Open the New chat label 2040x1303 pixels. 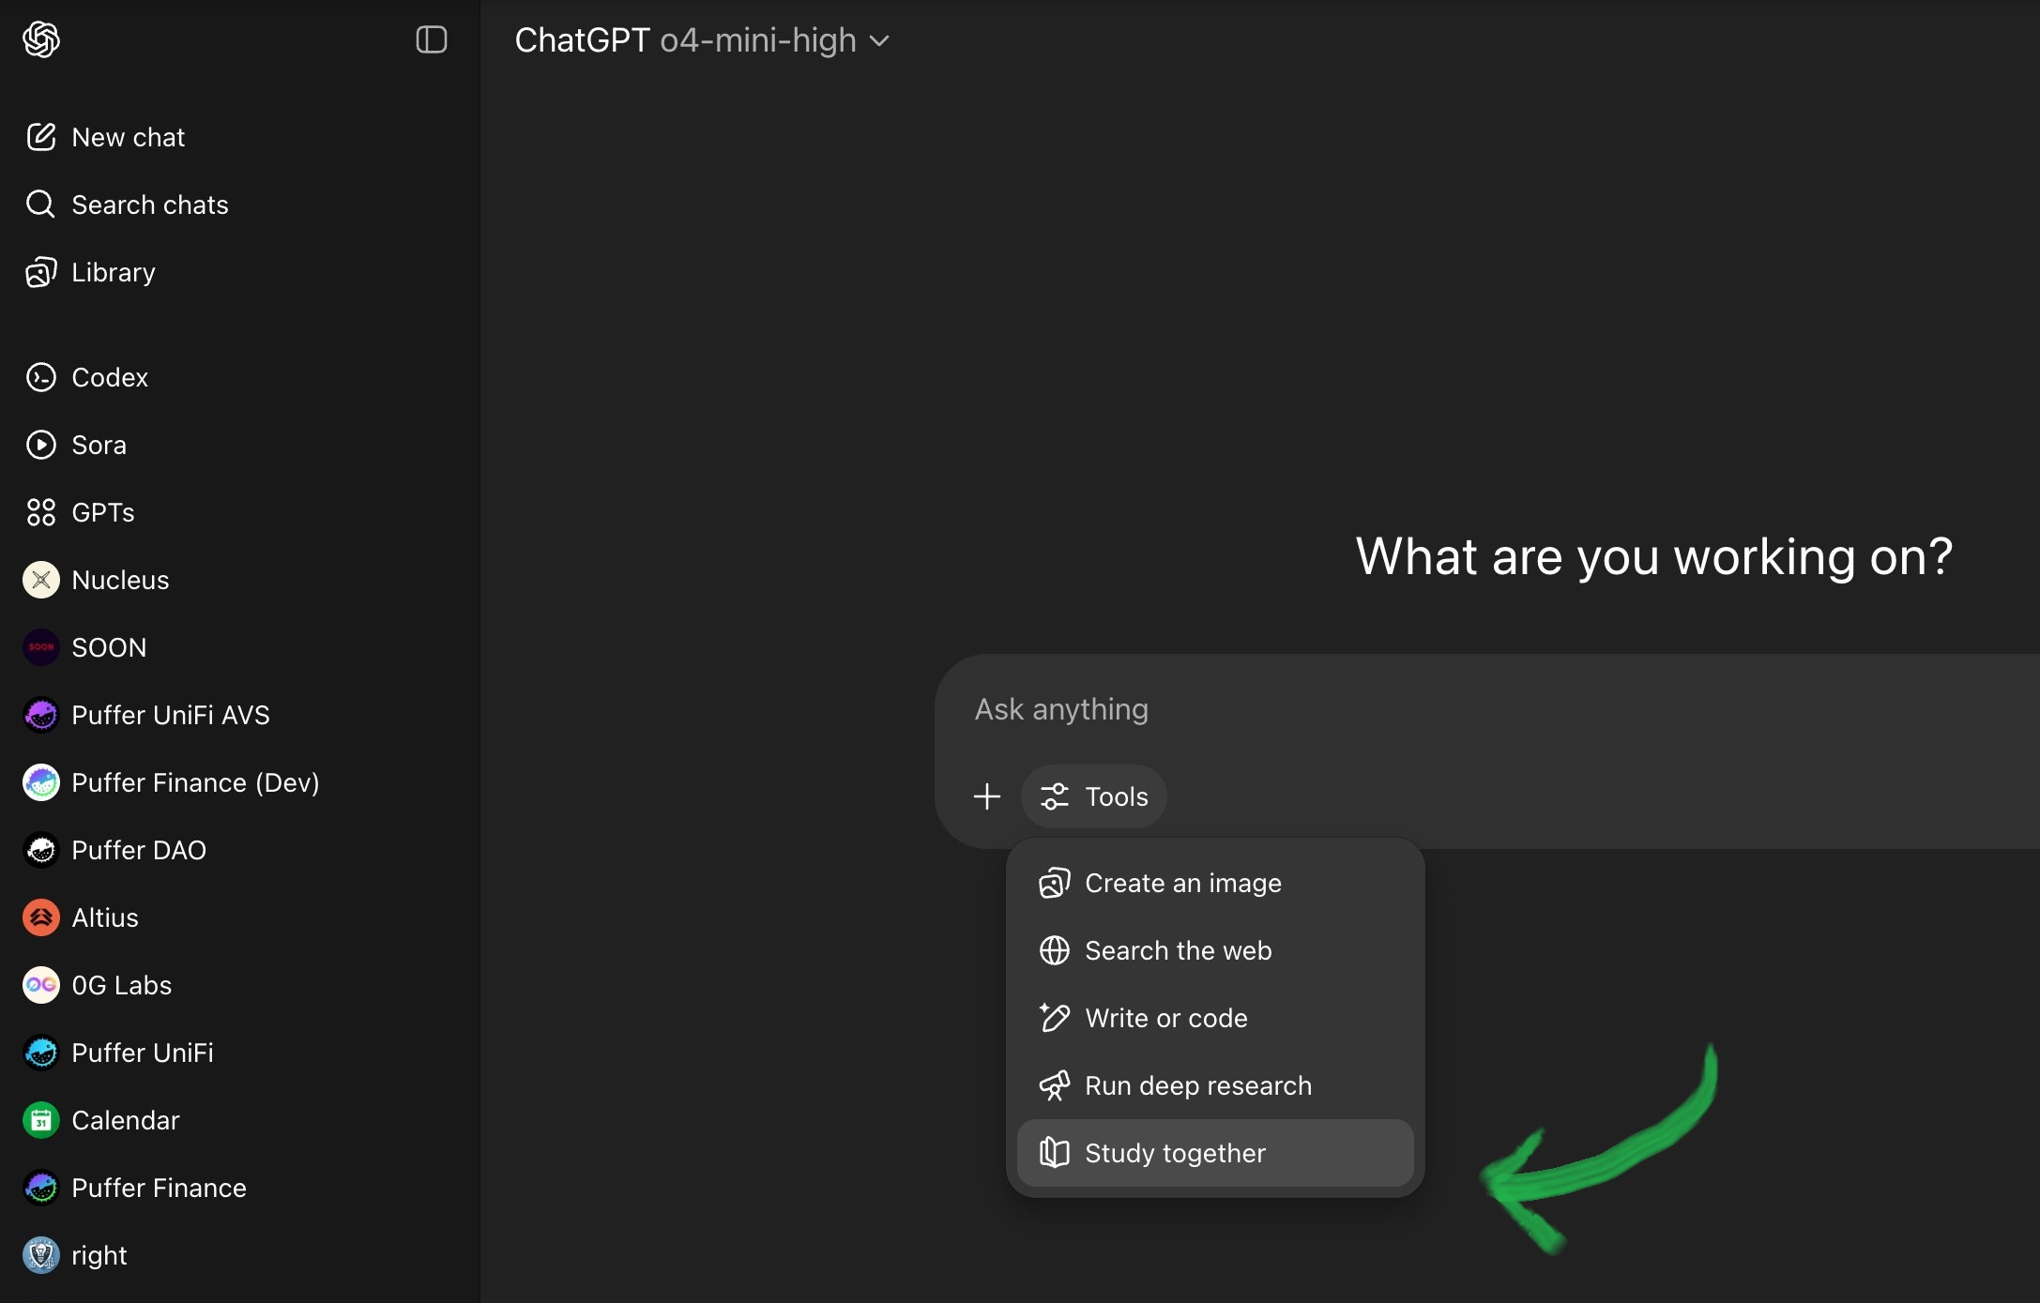tap(129, 137)
